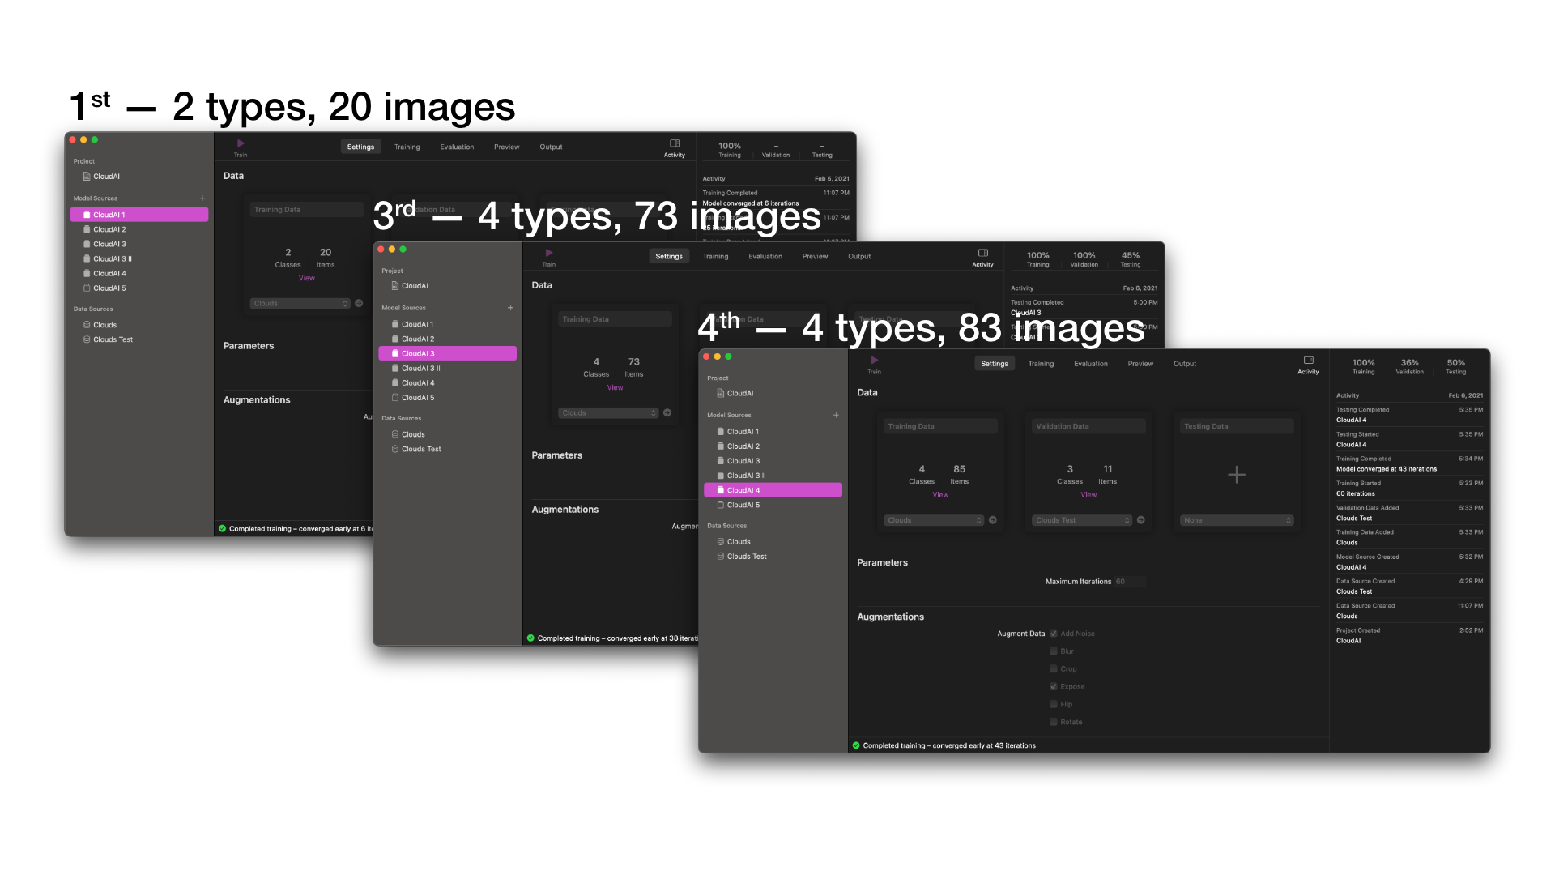This screenshot has width=1555, height=875.
Task: Enable the Blur augmentation checkbox
Action: pos(1054,651)
